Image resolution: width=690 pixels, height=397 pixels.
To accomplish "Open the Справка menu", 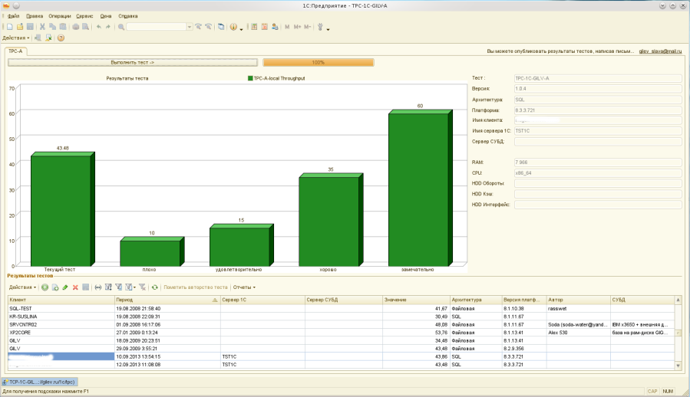I will (x=127, y=16).
